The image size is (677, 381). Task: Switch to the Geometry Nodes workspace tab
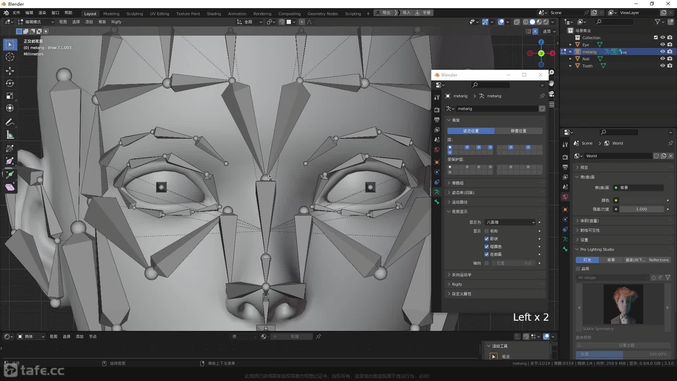pyautogui.click(x=323, y=13)
